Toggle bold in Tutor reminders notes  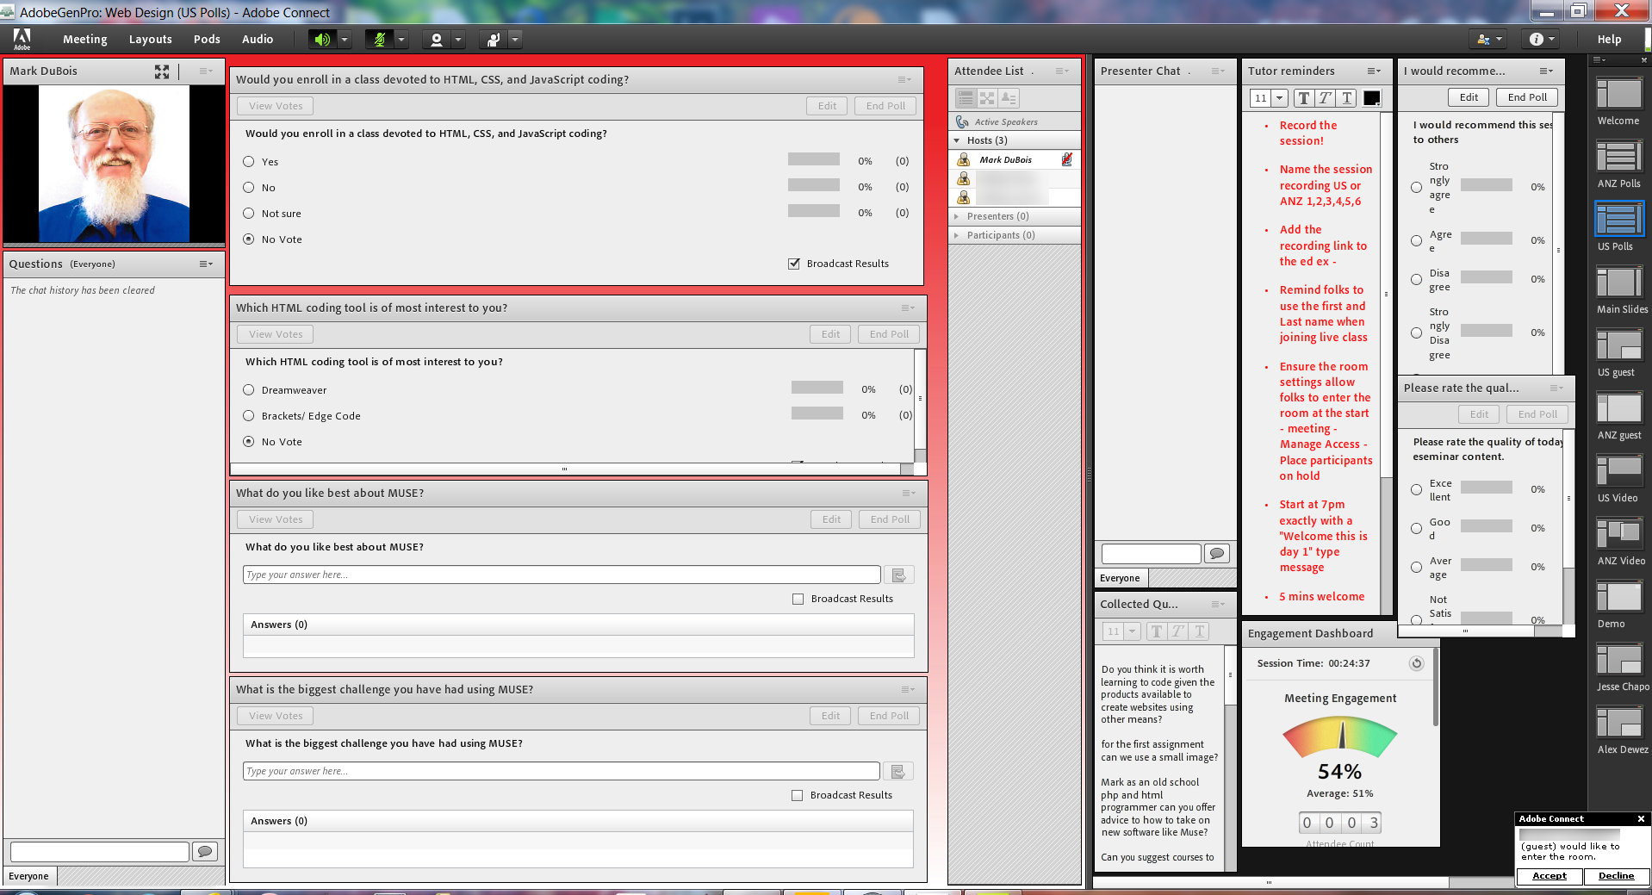tap(1303, 98)
